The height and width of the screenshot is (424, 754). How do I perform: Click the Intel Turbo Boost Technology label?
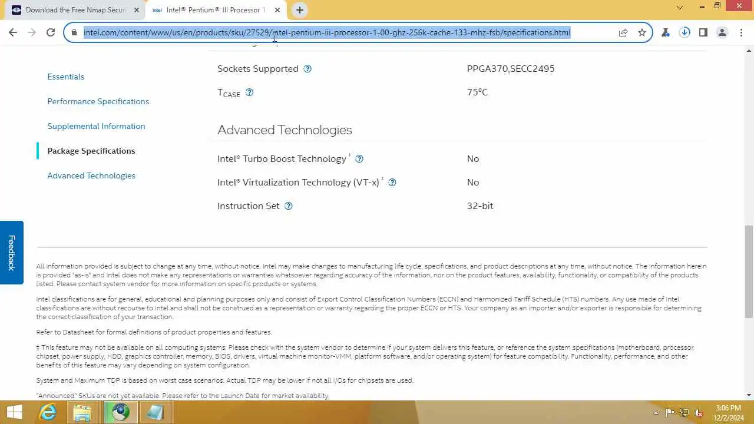282,159
